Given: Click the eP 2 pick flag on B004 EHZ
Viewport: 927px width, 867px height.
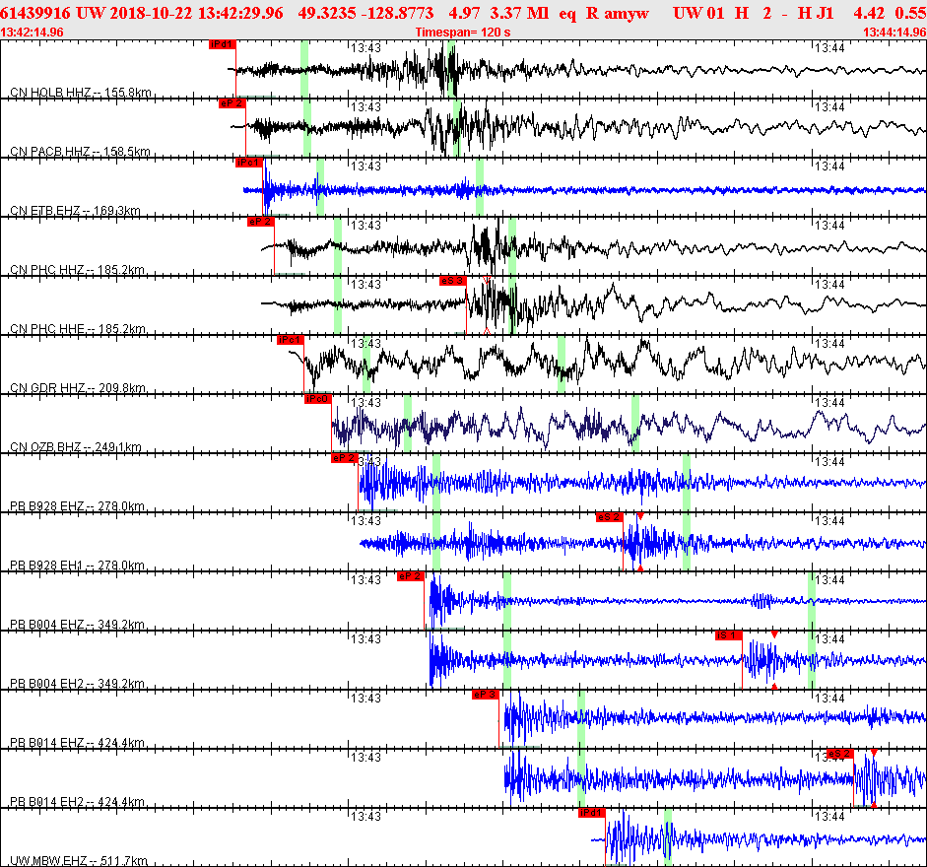Looking at the screenshot, I should pyautogui.click(x=410, y=576).
